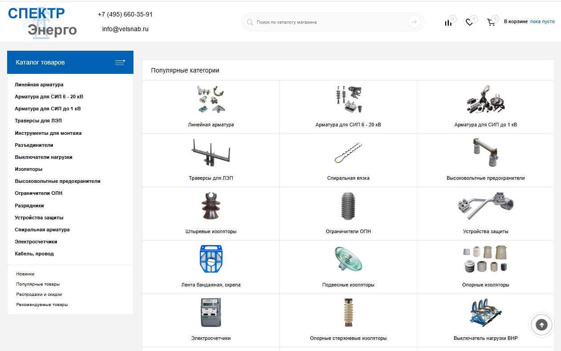561x351 pixels.
Task: Open the Выключатель нагрузки ВНР image
Action: click(x=486, y=313)
